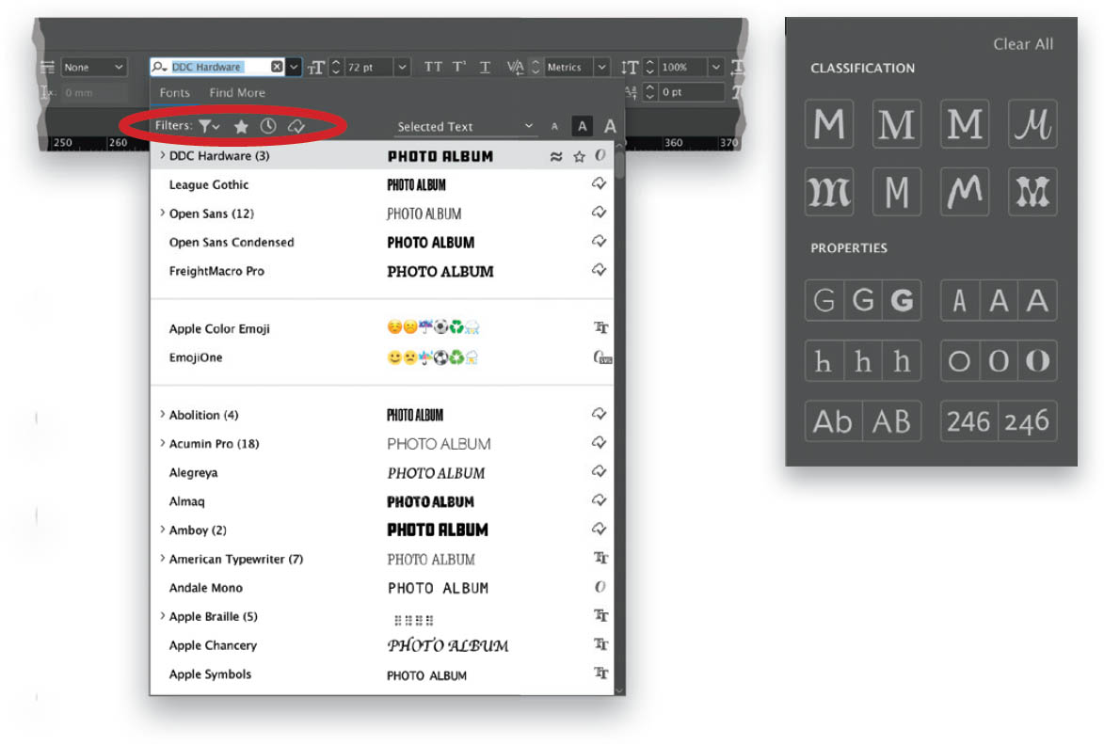Open the Selected Text sample dropdown

[465, 126]
